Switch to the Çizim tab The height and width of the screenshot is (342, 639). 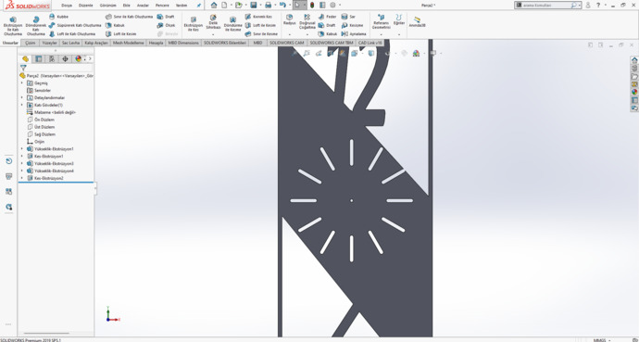click(31, 43)
